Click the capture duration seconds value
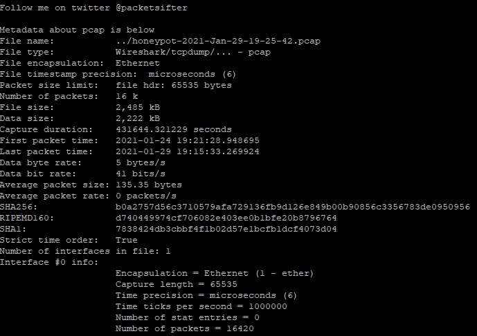Image resolution: width=477 pixels, height=336 pixels. point(174,129)
